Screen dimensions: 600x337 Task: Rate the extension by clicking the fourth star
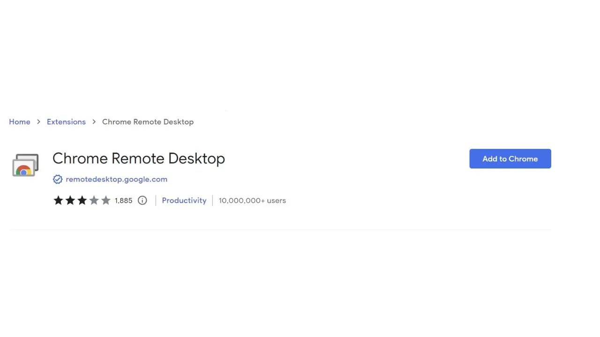pyautogui.click(x=94, y=200)
